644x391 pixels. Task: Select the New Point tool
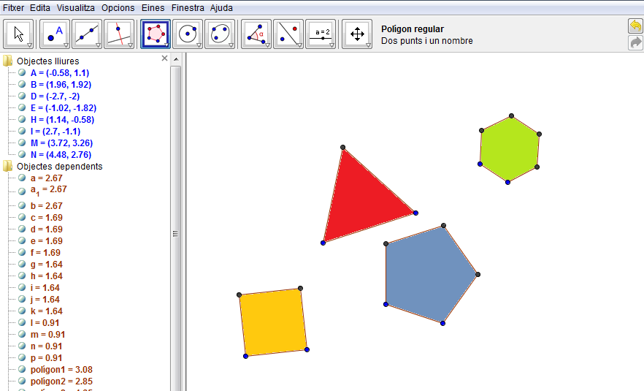coord(54,34)
